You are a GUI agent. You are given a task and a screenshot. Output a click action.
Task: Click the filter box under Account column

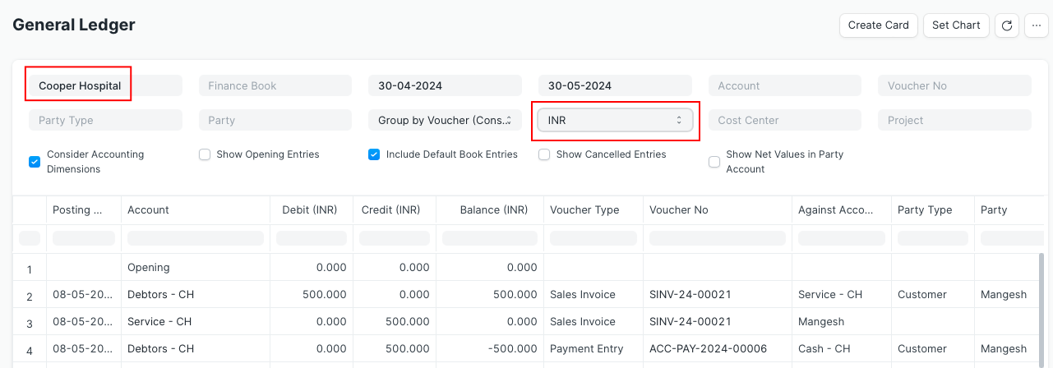pyautogui.click(x=196, y=238)
